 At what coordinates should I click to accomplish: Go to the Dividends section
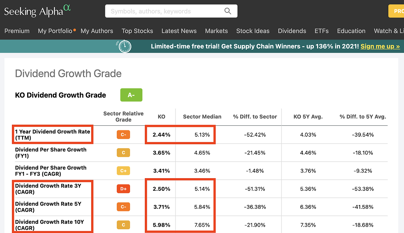pos(292,31)
